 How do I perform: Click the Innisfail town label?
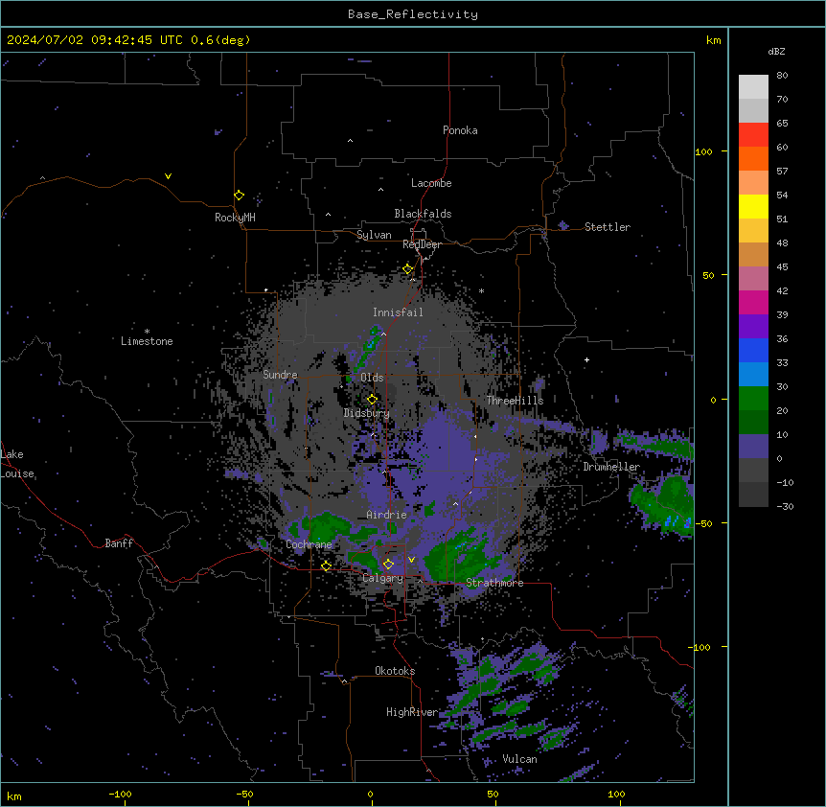tap(398, 312)
